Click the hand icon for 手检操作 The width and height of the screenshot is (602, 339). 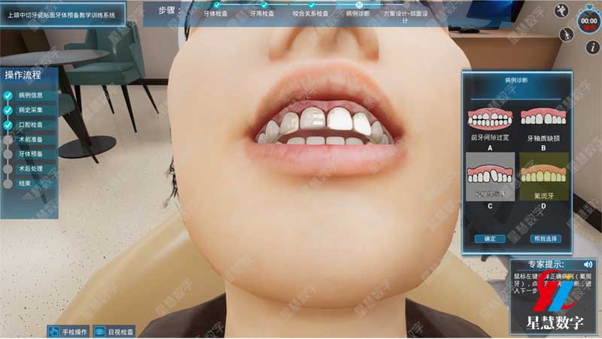(x=55, y=331)
